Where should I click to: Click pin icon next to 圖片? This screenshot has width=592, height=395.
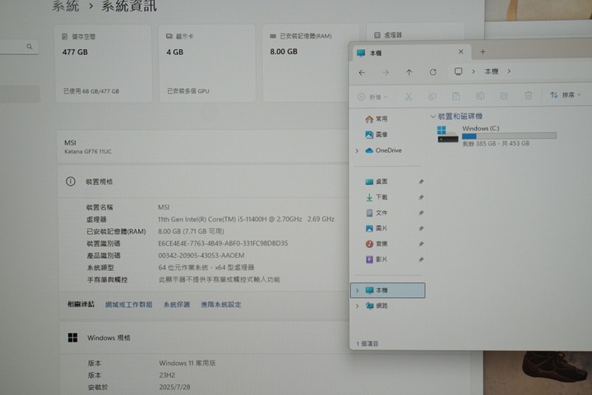tap(421, 228)
